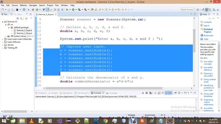
Task: Expand the Learn Learn Learn Hibernate project
Action: pos(2,39)
